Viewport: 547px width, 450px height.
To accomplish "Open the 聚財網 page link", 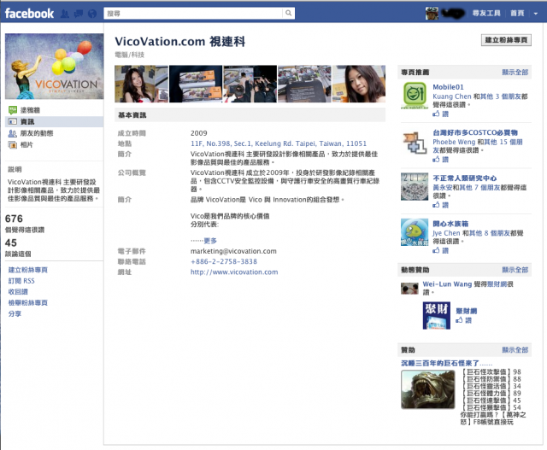I will coord(467,311).
